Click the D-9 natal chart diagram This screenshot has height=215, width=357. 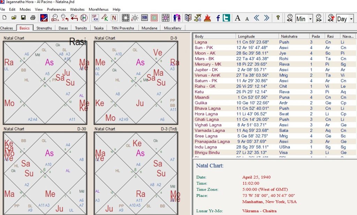(136, 83)
